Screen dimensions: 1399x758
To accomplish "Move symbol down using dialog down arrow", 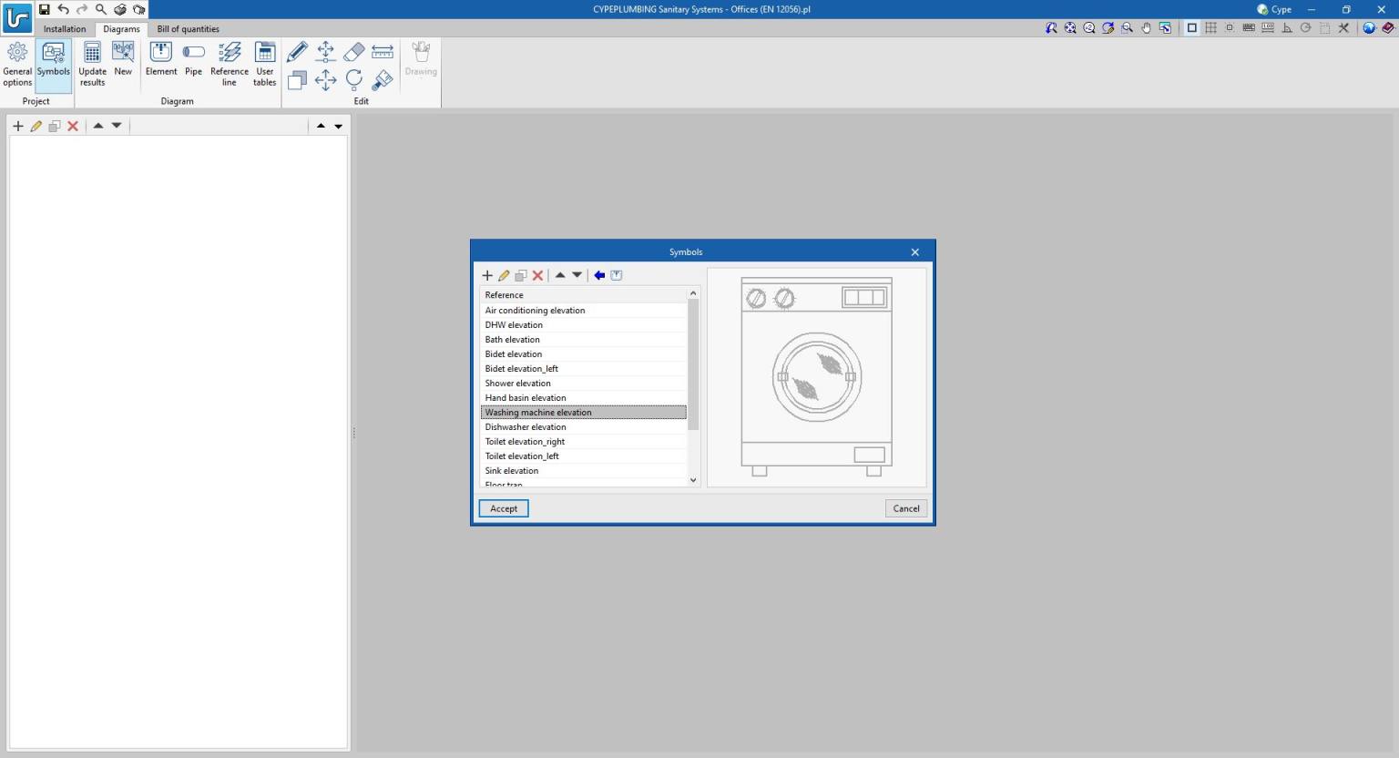I will coord(577,275).
